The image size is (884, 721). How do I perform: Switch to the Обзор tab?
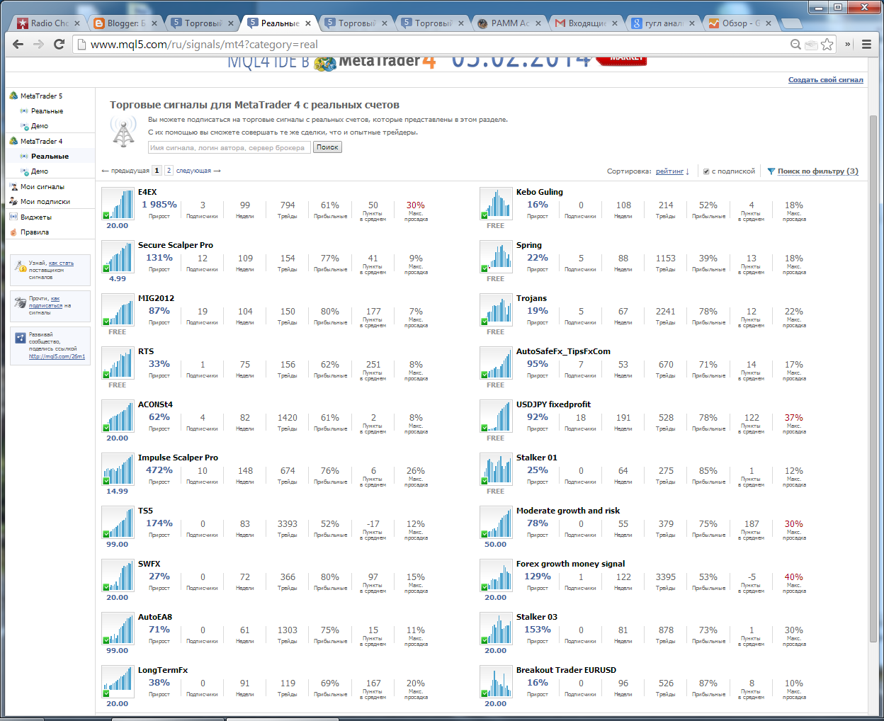click(739, 23)
